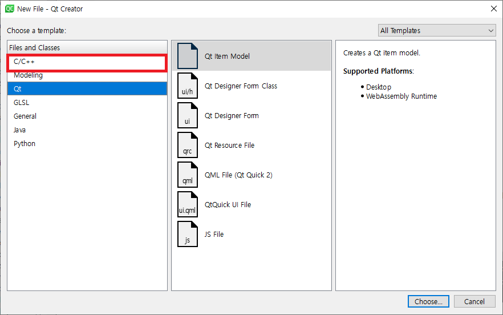Click the ui Qt Designer Form icon
The width and height of the screenshot is (503, 315).
188,116
